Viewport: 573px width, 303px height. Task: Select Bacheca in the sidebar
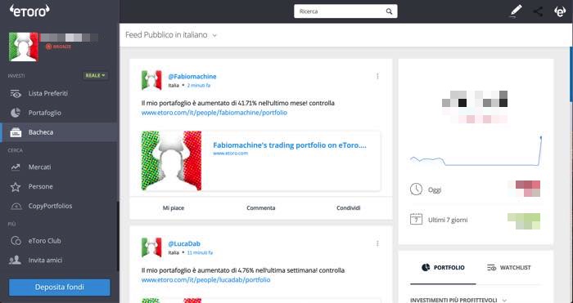(x=59, y=132)
